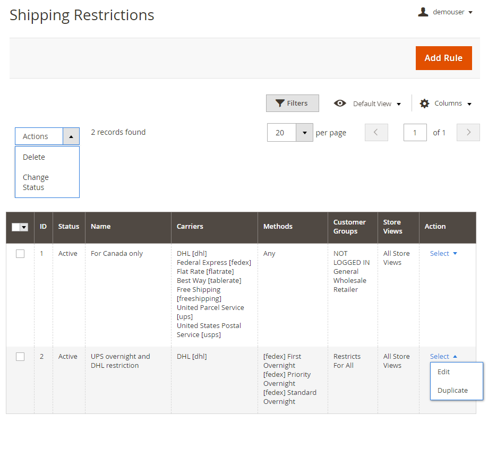
Task: Click Duplicate in the row action menu
Action: point(452,391)
